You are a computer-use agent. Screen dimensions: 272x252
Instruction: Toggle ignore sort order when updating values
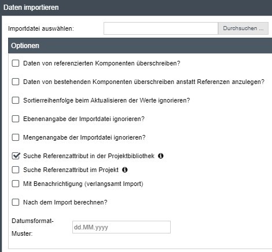tap(16, 100)
